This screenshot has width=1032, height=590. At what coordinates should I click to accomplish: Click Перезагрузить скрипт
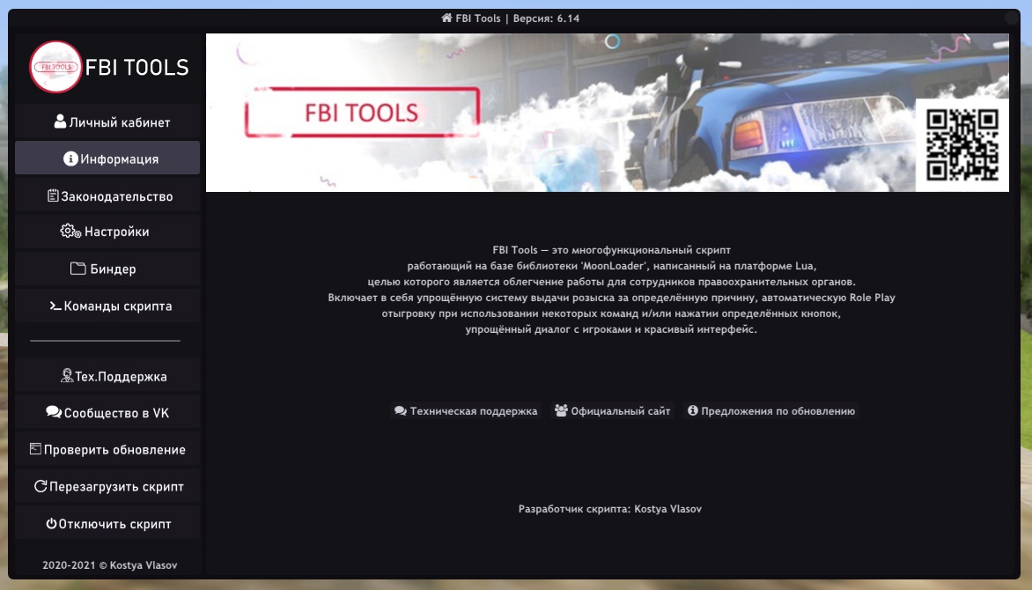107,487
